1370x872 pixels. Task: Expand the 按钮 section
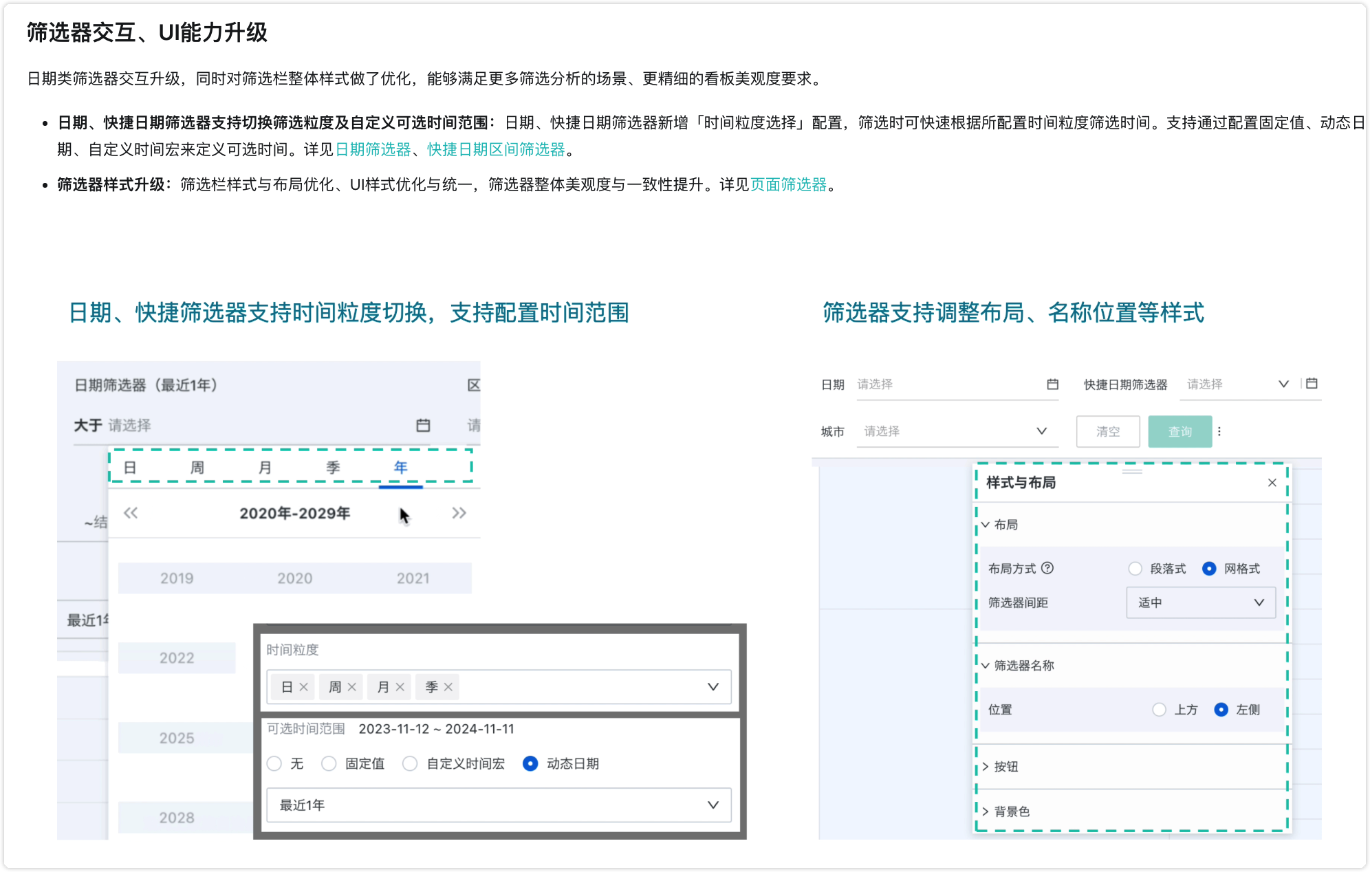point(1006,767)
